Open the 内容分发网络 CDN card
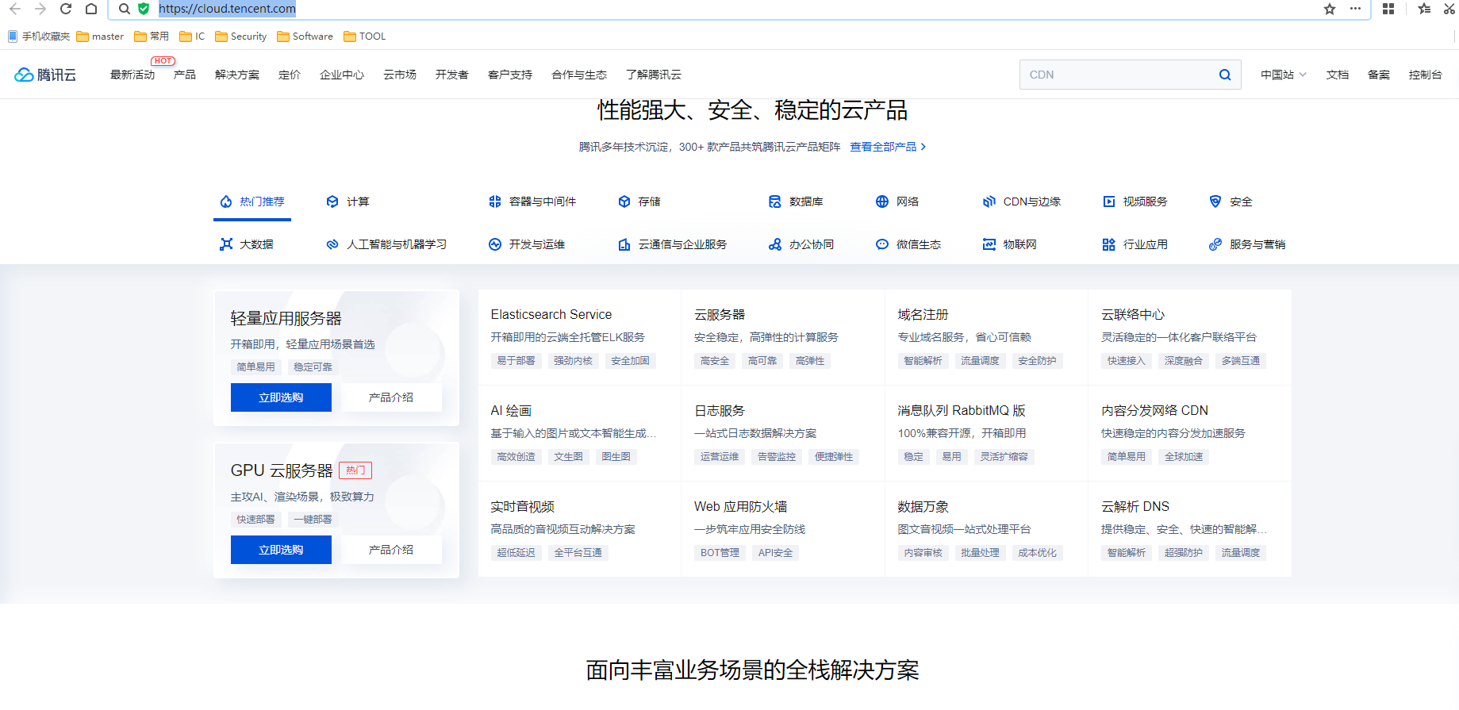The width and height of the screenshot is (1459, 710). pos(1190,433)
